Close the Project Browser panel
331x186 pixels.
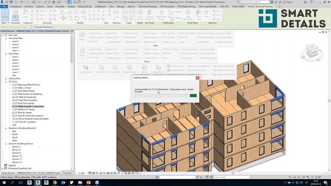[72, 31]
